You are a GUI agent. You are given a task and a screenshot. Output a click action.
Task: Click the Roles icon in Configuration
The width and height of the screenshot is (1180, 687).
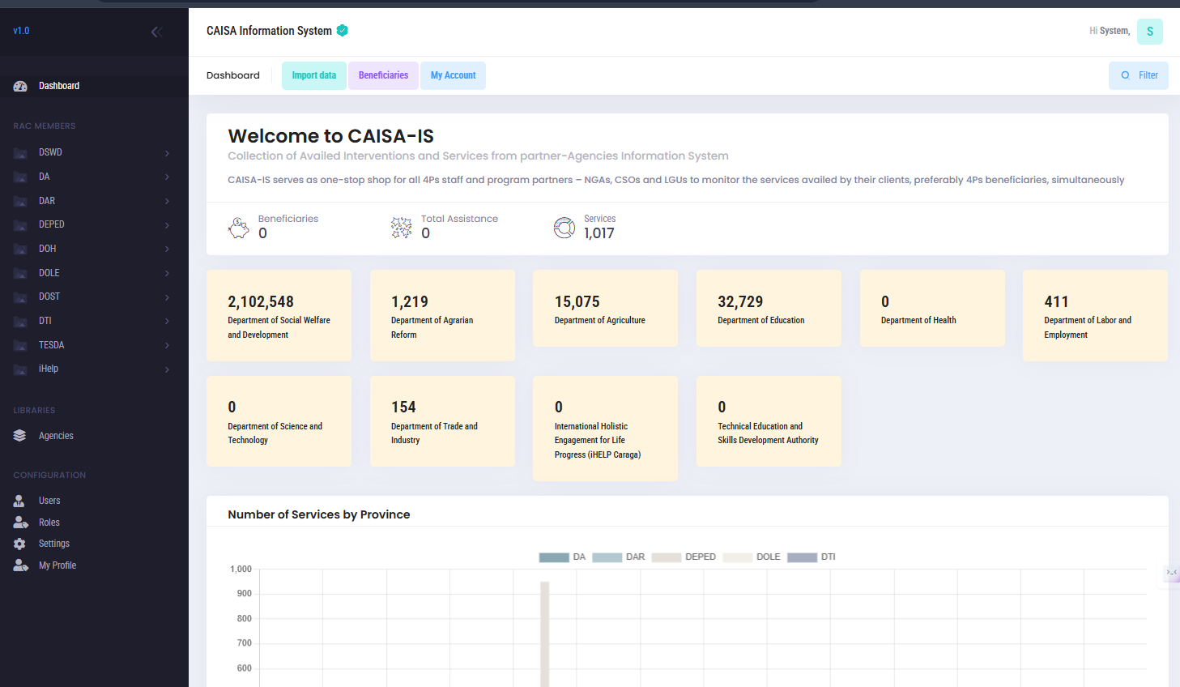pyautogui.click(x=20, y=523)
